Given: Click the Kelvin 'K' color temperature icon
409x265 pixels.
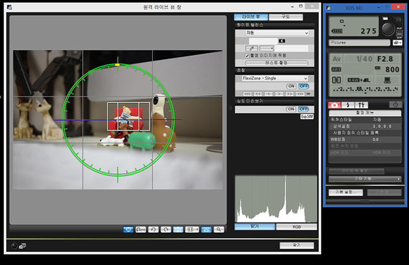Looking at the screenshot, I should click(x=282, y=41).
